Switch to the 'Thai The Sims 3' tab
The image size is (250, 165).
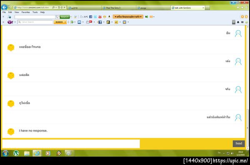pos(119,8)
